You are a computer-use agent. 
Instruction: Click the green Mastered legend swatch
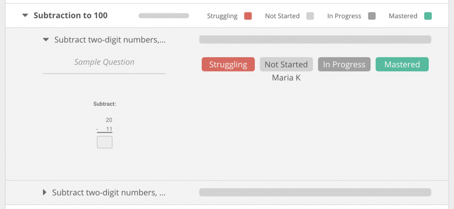pos(428,16)
